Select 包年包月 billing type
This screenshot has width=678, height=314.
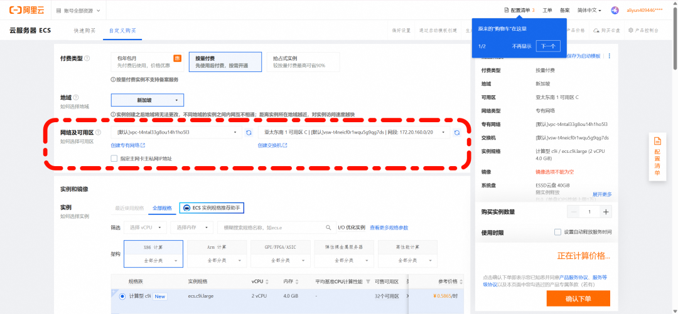tap(148, 62)
